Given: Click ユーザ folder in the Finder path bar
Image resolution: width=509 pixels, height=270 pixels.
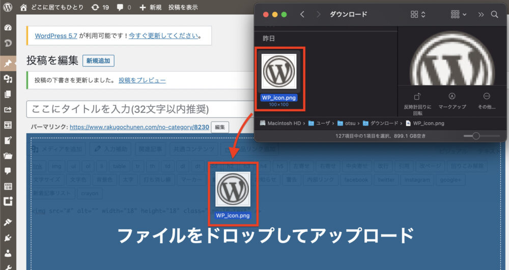Looking at the screenshot, I should click(x=320, y=123).
